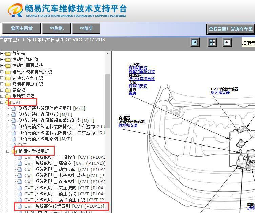
Task: Open 油封 更换 link
Action: (x=132, y=93)
